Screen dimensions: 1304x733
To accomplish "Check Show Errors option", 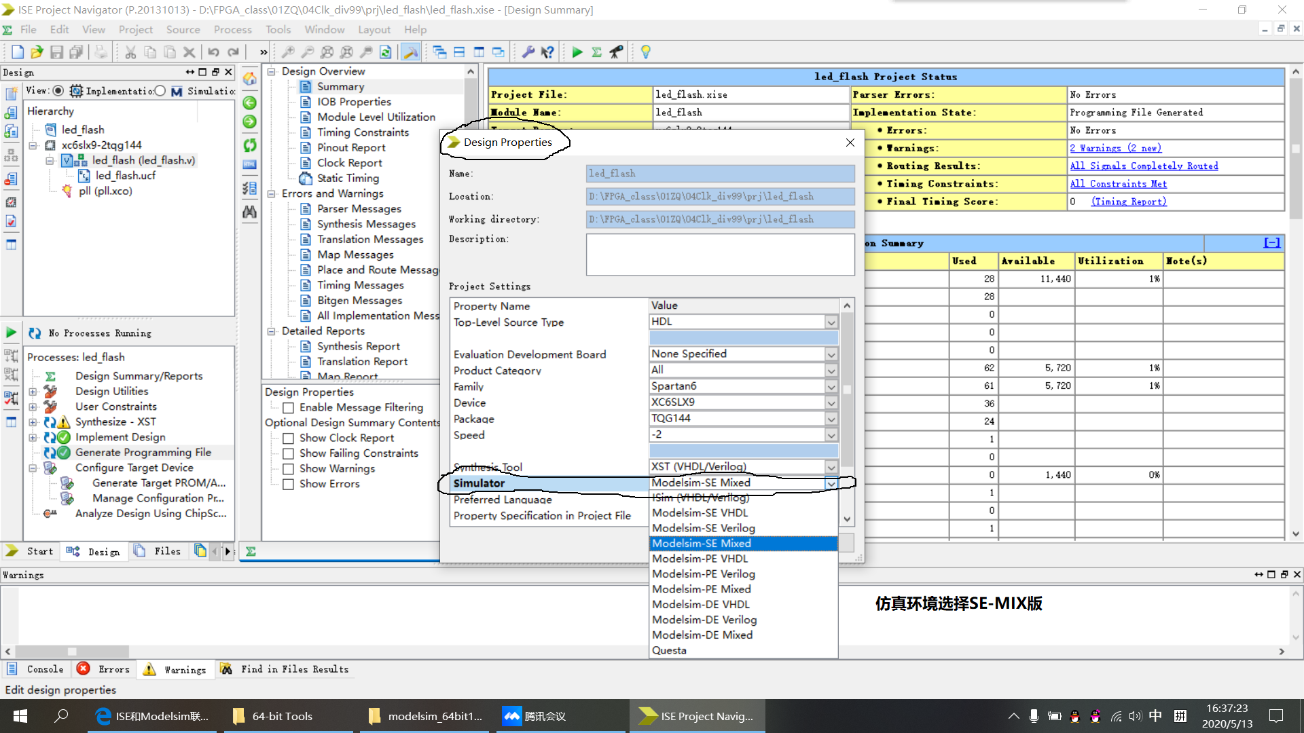I will (x=288, y=484).
